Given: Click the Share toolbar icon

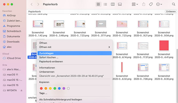Looking at the screenshot, I should coord(144,4).
